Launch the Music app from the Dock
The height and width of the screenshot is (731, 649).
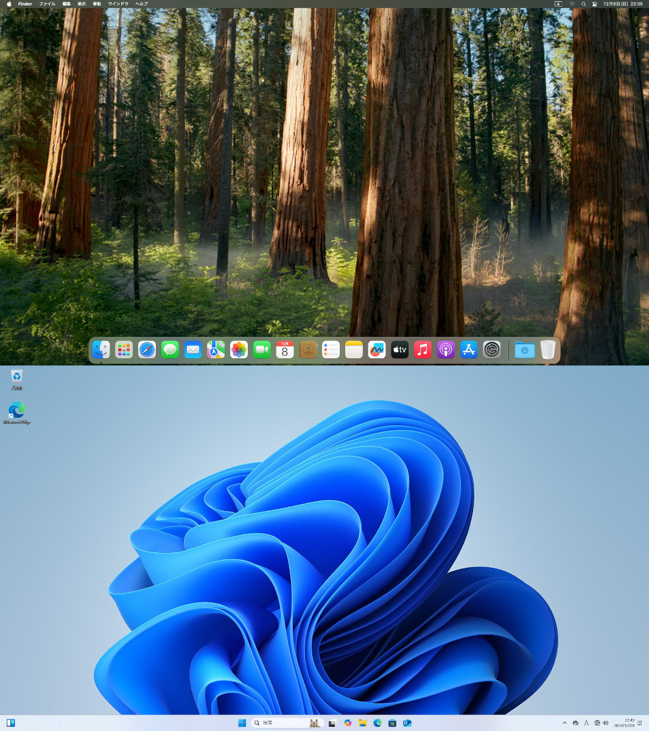tap(423, 350)
